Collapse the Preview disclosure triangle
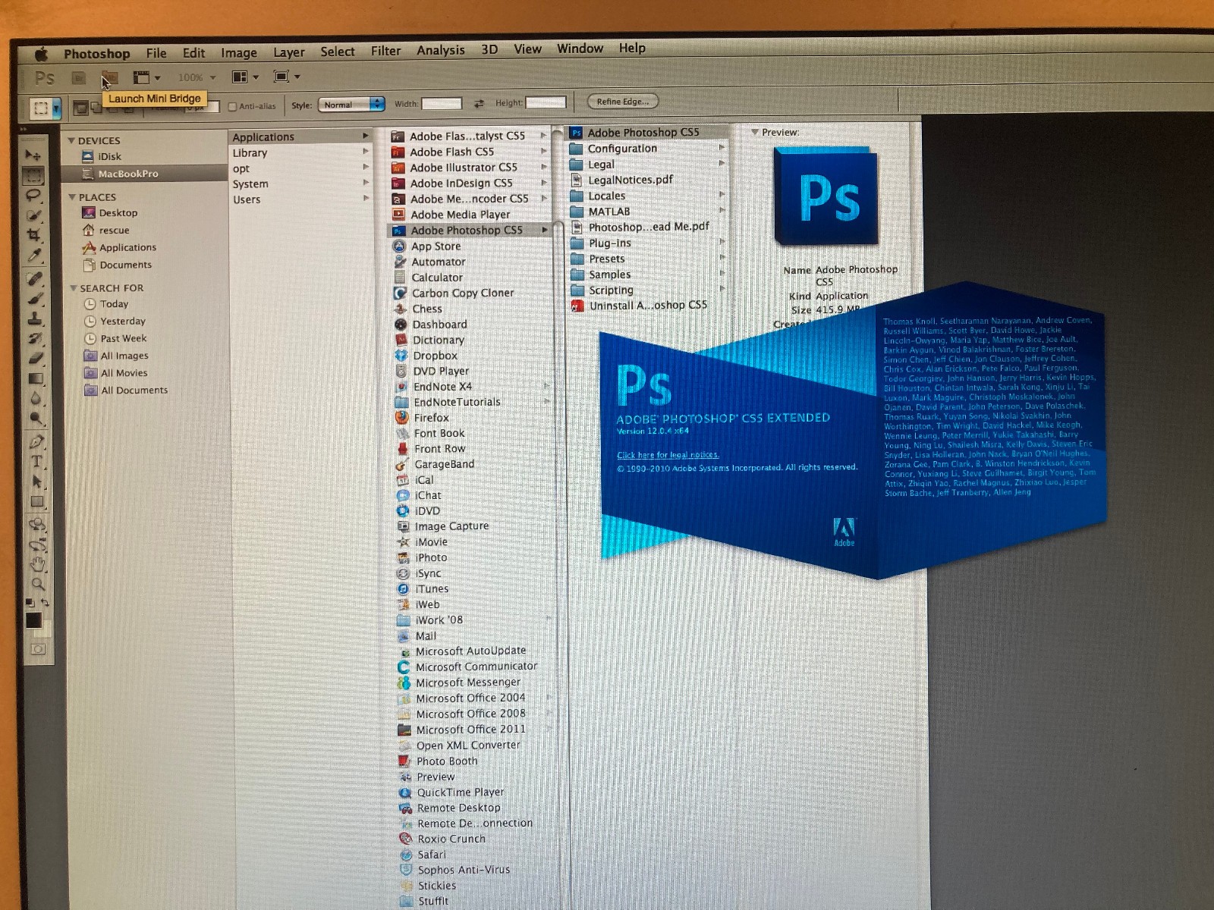The height and width of the screenshot is (910, 1214). coord(755,132)
